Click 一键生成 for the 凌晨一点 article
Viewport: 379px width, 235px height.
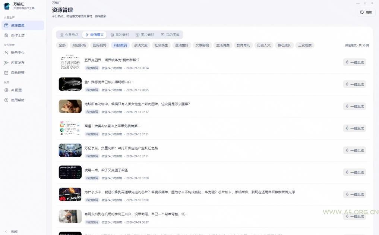(x=354, y=172)
